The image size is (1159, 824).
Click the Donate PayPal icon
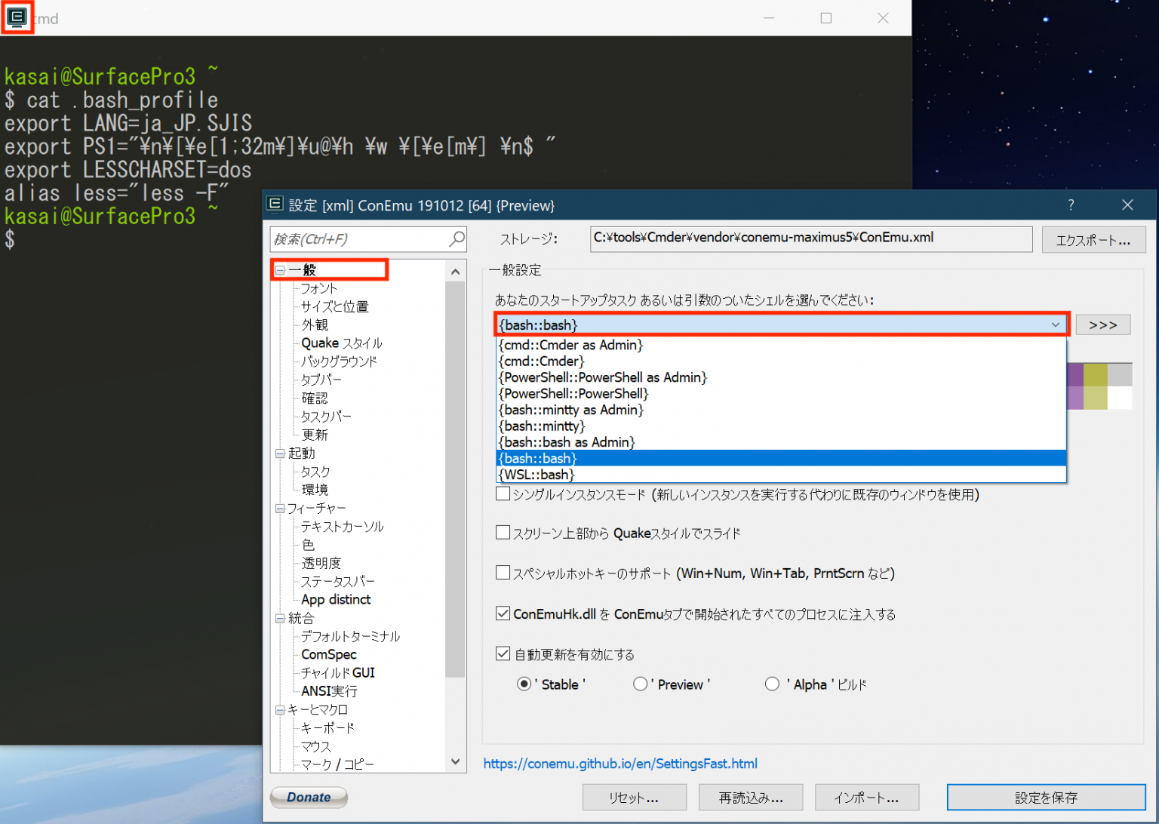pos(308,797)
